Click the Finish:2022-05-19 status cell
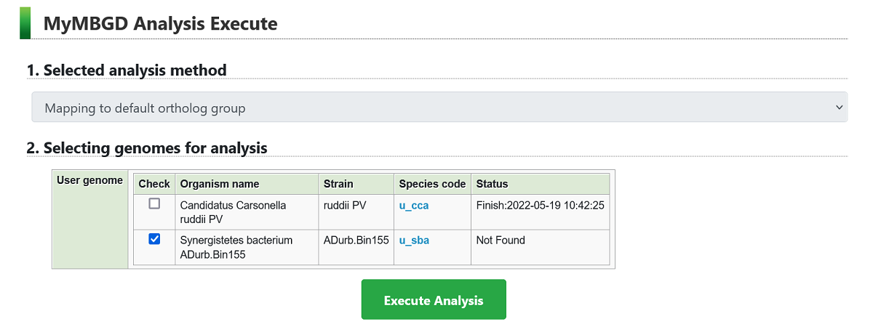This screenshot has width=873, height=327. tap(540, 206)
